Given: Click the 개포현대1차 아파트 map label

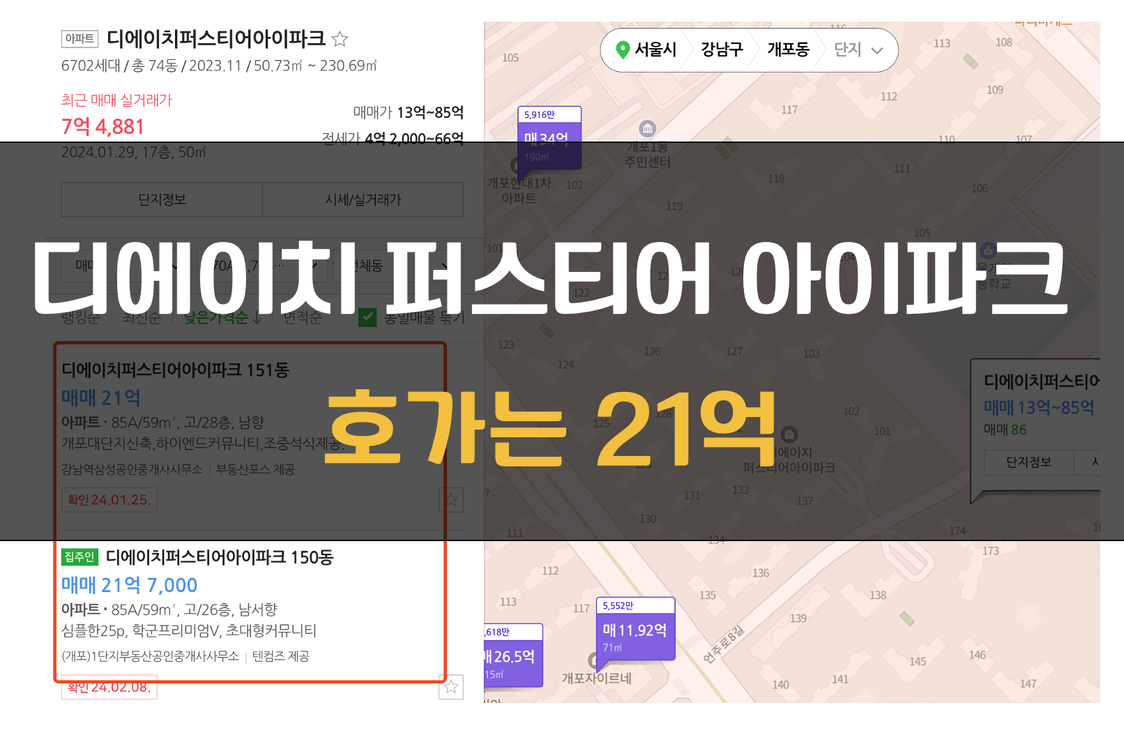Looking at the screenshot, I should pyautogui.click(x=519, y=191).
